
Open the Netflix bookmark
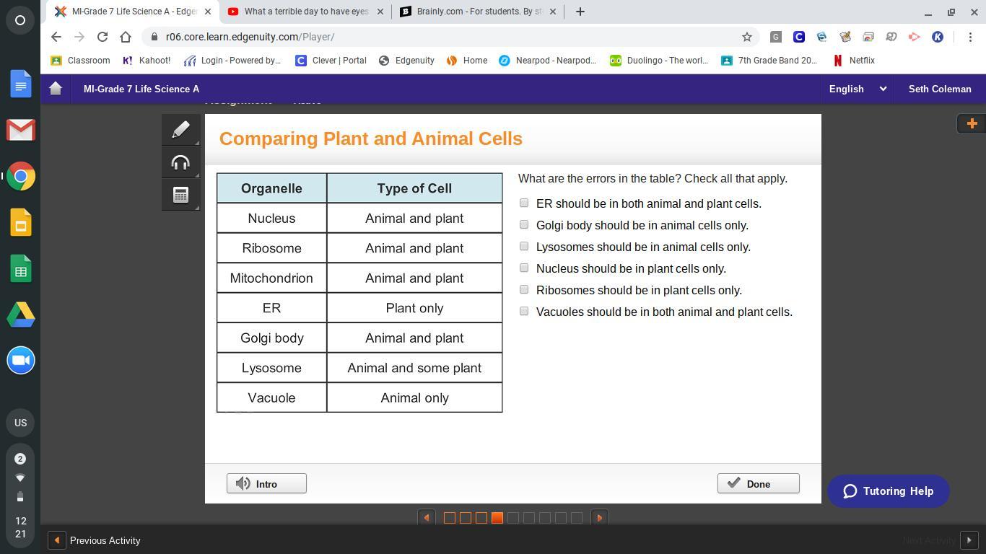click(854, 61)
